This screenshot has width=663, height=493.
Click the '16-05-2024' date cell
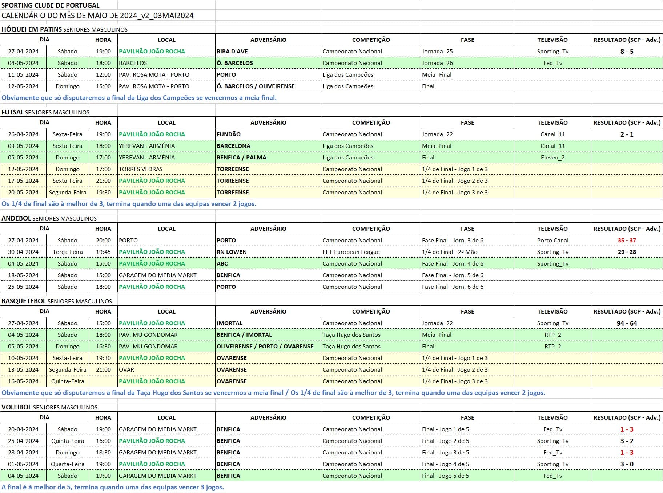23,381
